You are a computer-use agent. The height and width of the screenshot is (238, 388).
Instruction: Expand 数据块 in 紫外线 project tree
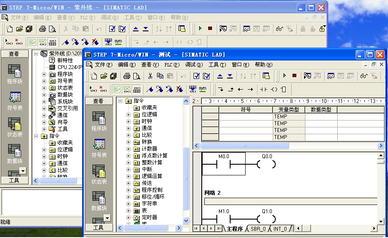[x=44, y=95]
